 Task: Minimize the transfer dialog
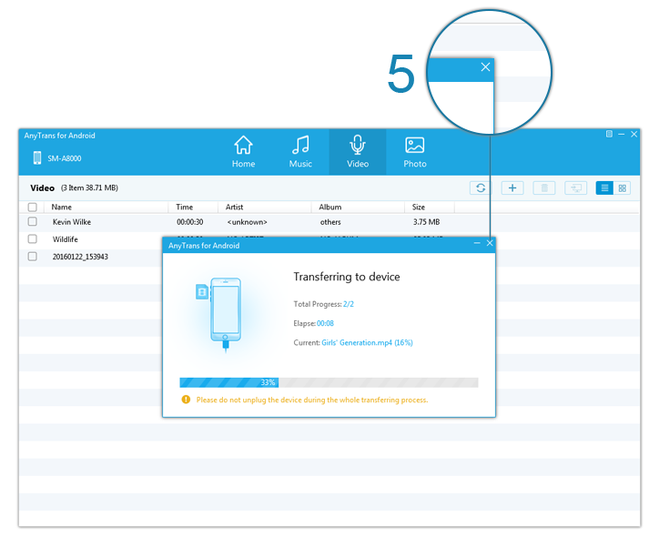pyautogui.click(x=477, y=243)
